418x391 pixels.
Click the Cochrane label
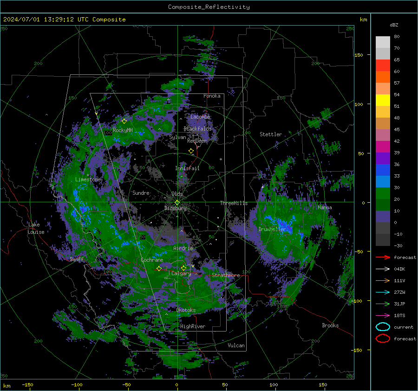152,260
